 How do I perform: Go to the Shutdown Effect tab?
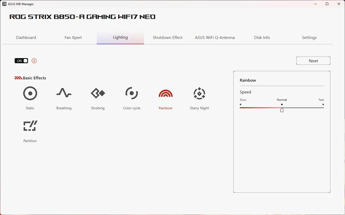coord(168,37)
